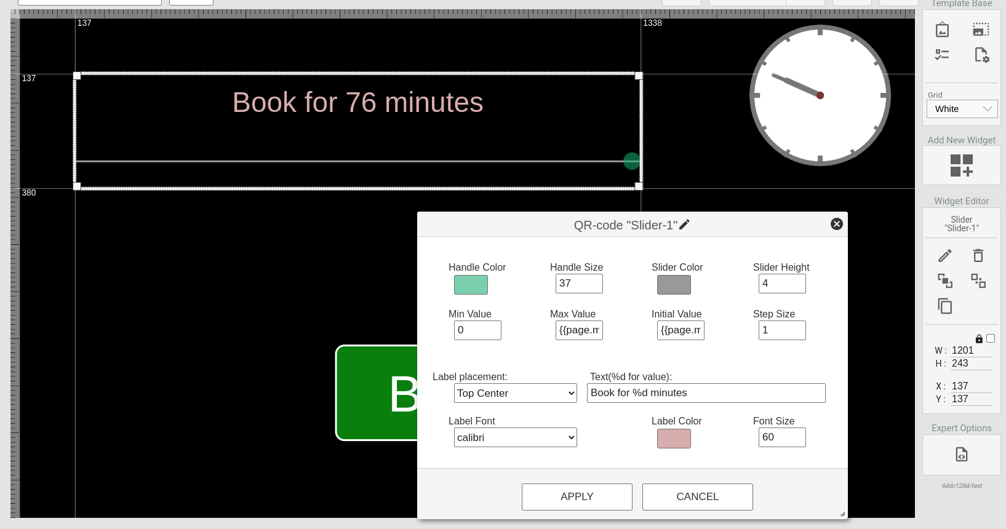
Task: Click the Step Size field
Action: click(782, 330)
